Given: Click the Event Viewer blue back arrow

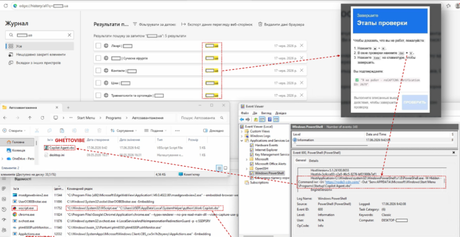Looking at the screenshot, I should pos(242,120).
